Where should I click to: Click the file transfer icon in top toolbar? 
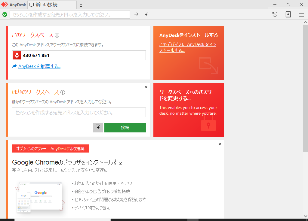[x=146, y=14]
